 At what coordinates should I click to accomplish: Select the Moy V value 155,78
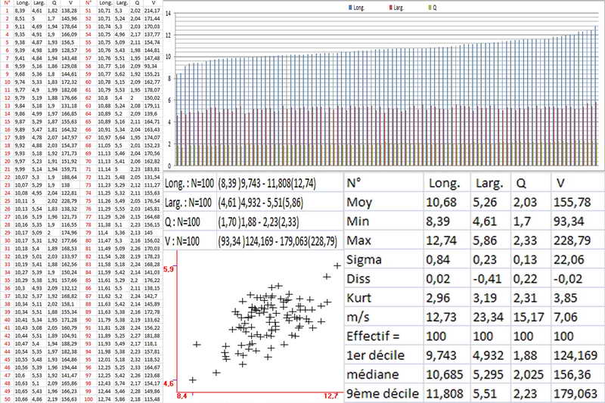572,203
